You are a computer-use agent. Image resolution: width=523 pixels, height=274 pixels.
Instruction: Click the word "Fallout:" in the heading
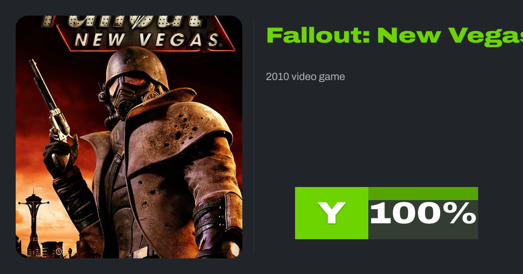click(x=318, y=35)
